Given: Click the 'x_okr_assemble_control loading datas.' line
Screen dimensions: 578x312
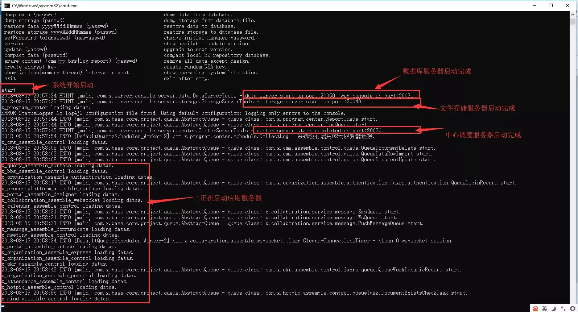Looking at the screenshot, I should click(54, 264).
